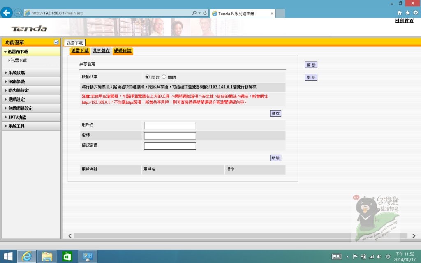Click the browser address bar URL
Image resolution: width=421 pixels, height=263 pixels.
point(57,13)
